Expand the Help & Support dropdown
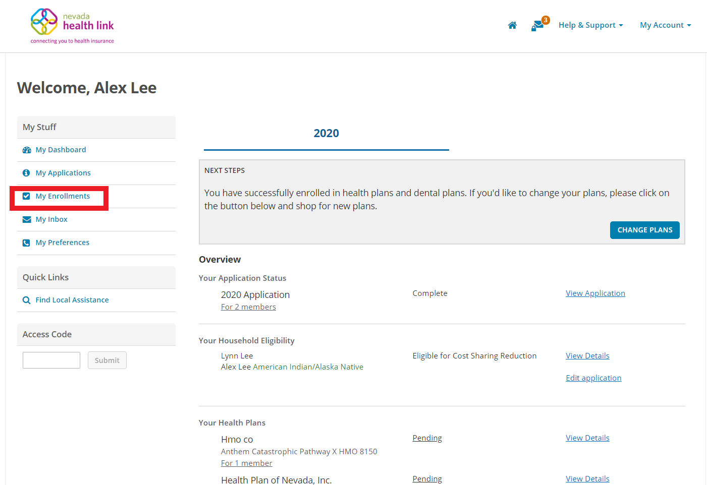 (x=590, y=25)
